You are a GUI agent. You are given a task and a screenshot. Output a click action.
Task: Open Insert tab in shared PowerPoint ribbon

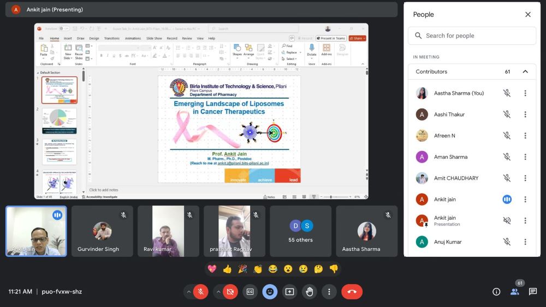[x=68, y=38]
